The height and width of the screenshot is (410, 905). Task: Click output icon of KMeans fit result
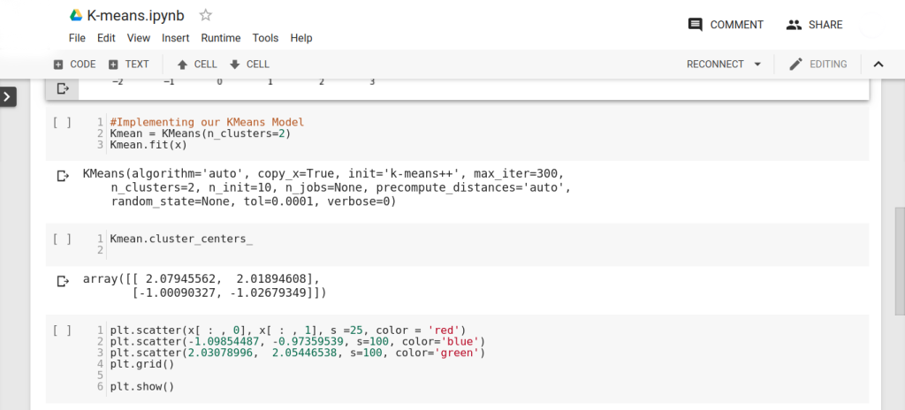tap(63, 176)
